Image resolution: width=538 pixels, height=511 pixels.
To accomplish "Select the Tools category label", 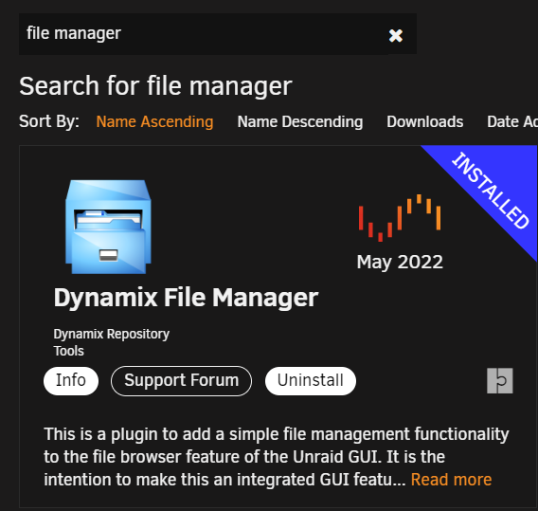I will coord(68,351).
